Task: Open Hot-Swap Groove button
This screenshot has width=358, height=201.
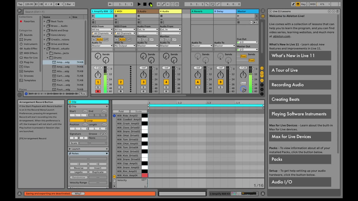Action: [102, 134]
